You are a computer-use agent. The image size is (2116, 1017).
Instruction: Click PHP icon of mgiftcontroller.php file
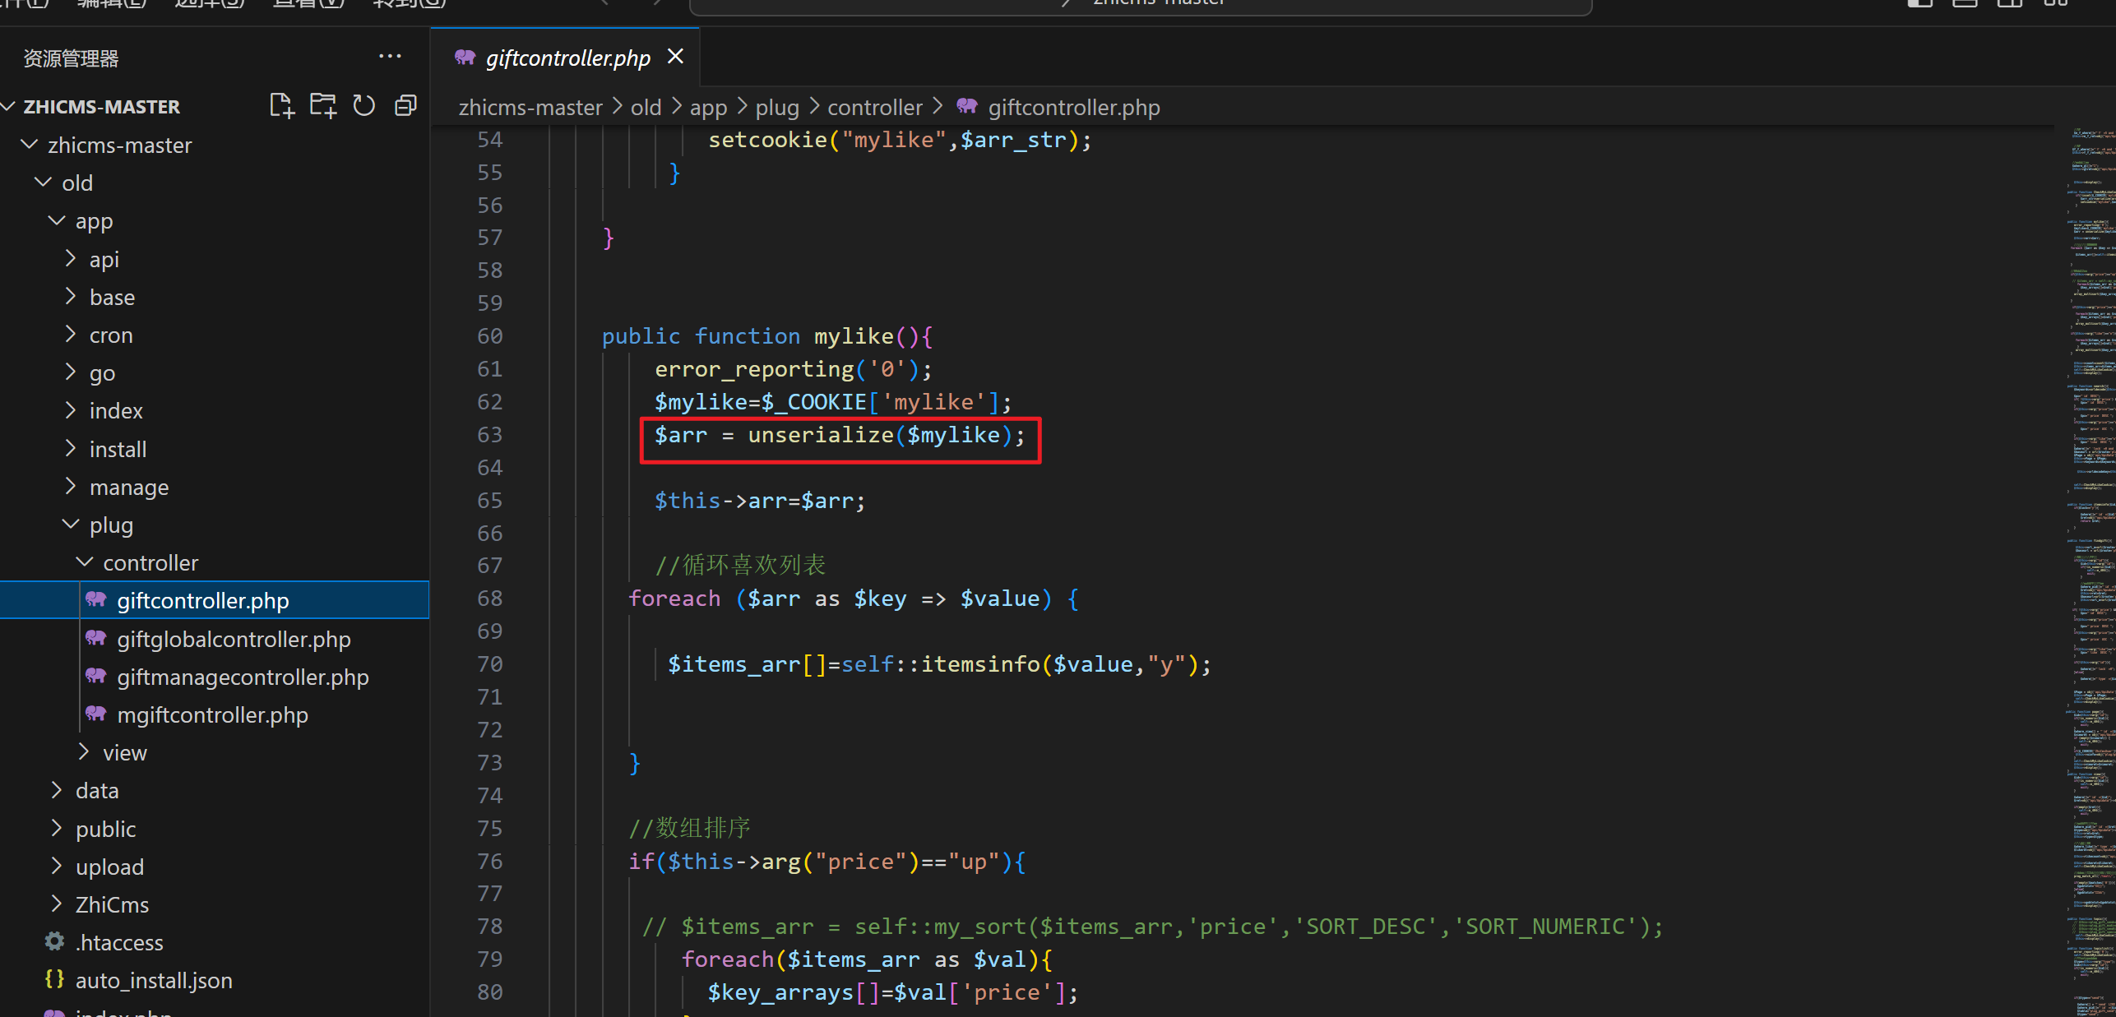tap(96, 714)
